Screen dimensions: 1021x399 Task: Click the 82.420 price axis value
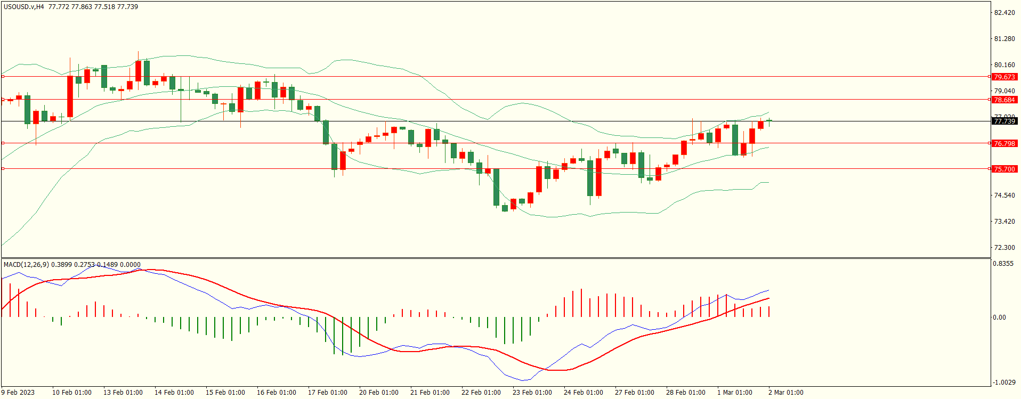point(1004,13)
